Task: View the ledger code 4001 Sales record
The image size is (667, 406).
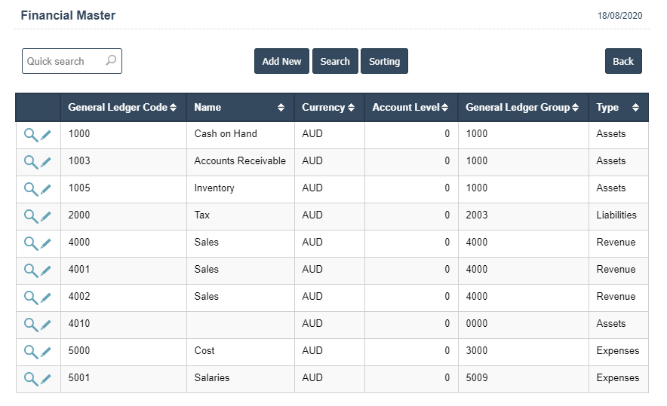Action: pos(31,270)
